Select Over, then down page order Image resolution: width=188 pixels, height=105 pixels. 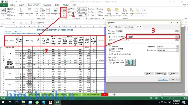pos(110,63)
